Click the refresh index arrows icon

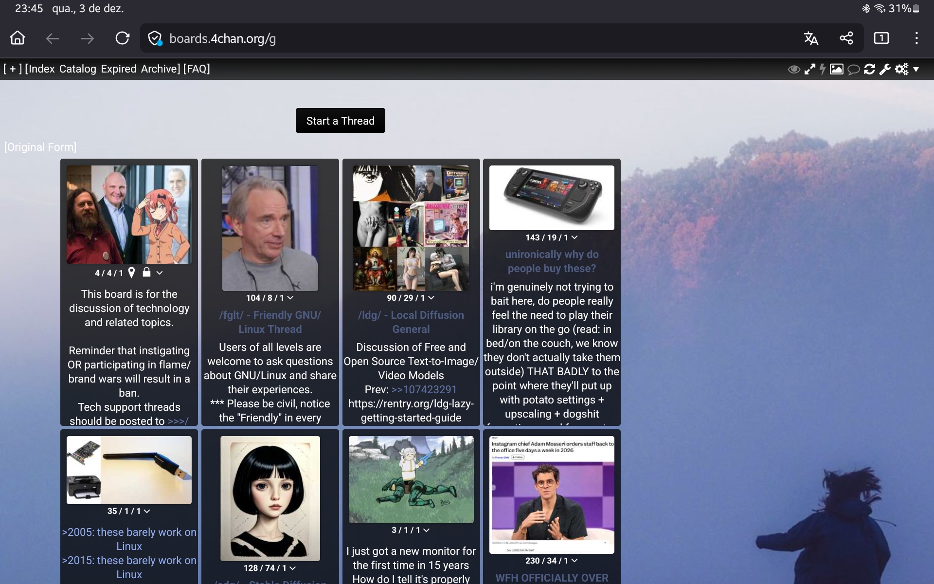pos(869,69)
